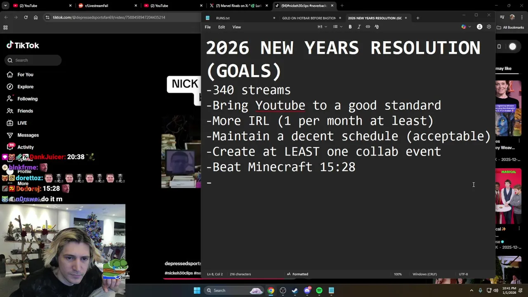Toggle the TikTok switch near top right
Image resolution: width=528 pixels, height=297 pixels.
point(512,47)
